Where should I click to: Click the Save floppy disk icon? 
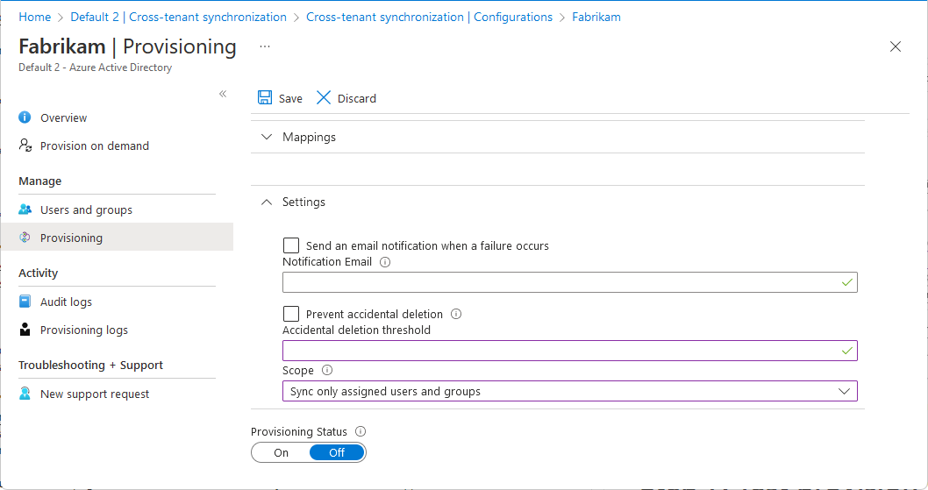265,97
